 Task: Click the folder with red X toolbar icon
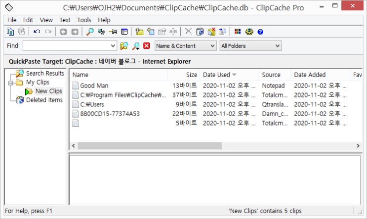[x=211, y=32]
